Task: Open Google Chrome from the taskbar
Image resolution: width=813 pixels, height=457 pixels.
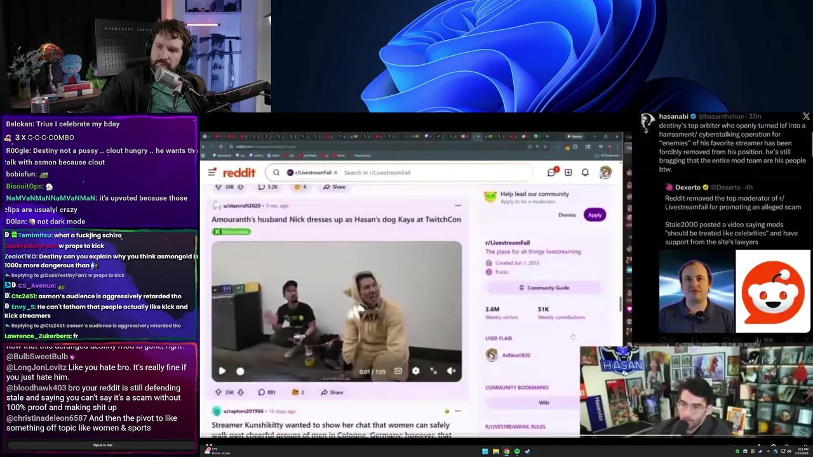Action: tap(506, 452)
